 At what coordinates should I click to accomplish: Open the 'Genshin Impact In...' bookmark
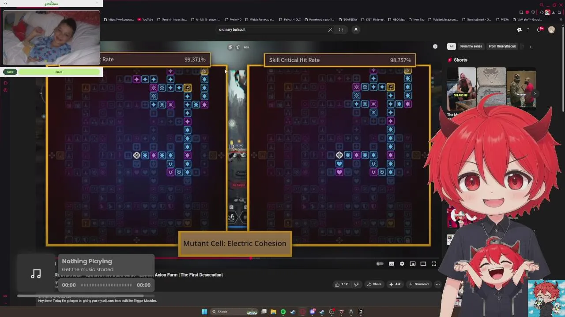172,19
